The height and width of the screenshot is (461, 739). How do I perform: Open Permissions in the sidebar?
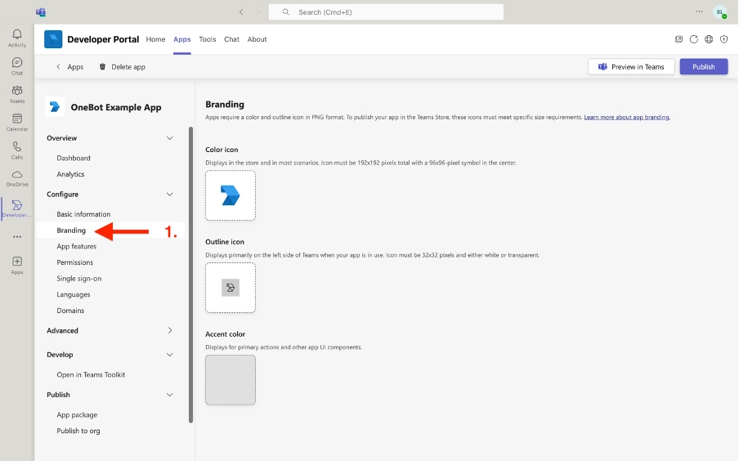(x=75, y=262)
